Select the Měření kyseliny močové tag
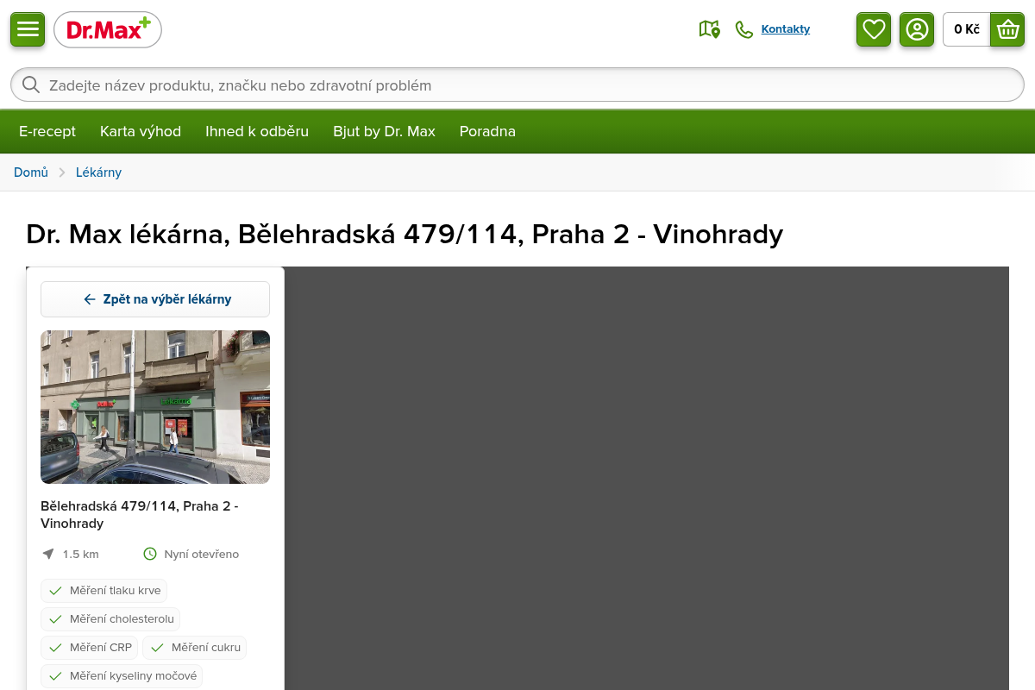The width and height of the screenshot is (1035, 690). coord(122,676)
